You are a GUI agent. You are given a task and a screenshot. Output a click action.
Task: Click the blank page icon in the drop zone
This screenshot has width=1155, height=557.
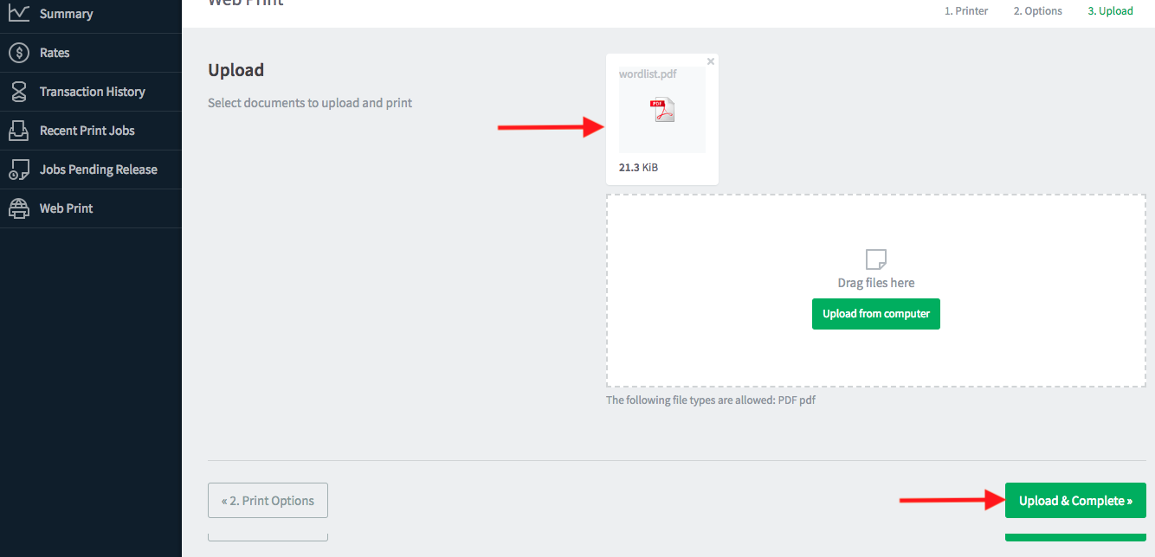coord(876,259)
